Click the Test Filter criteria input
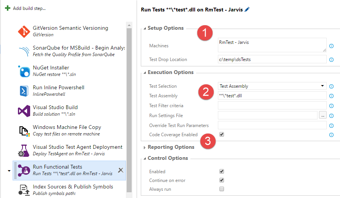 (272, 105)
